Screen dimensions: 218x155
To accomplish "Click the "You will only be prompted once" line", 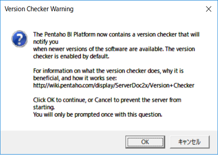I will tap(98, 115).
